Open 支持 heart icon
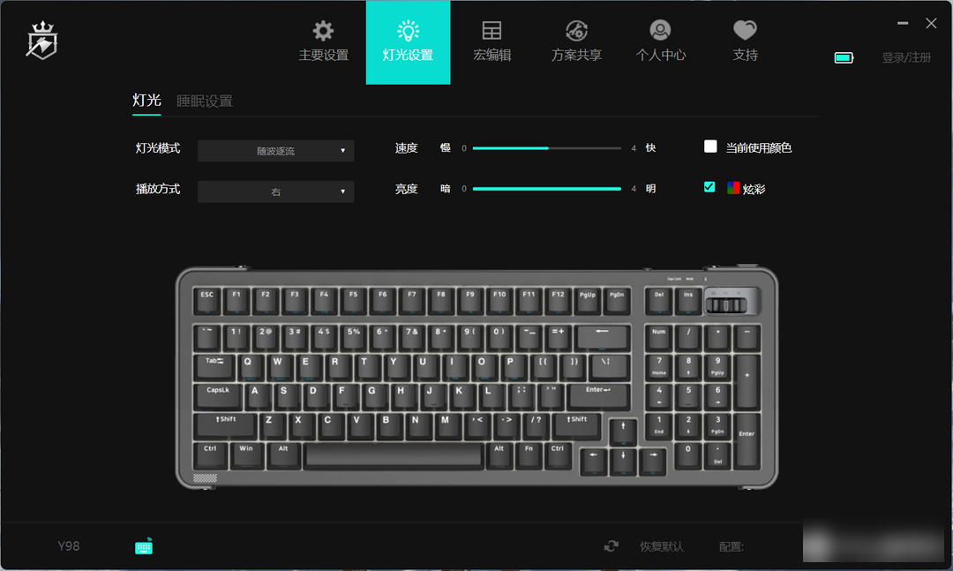 tap(745, 30)
